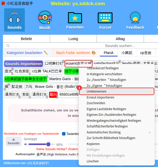Play the 梨花摇 sound button
The image size is (158, 167).
pos(17,87)
